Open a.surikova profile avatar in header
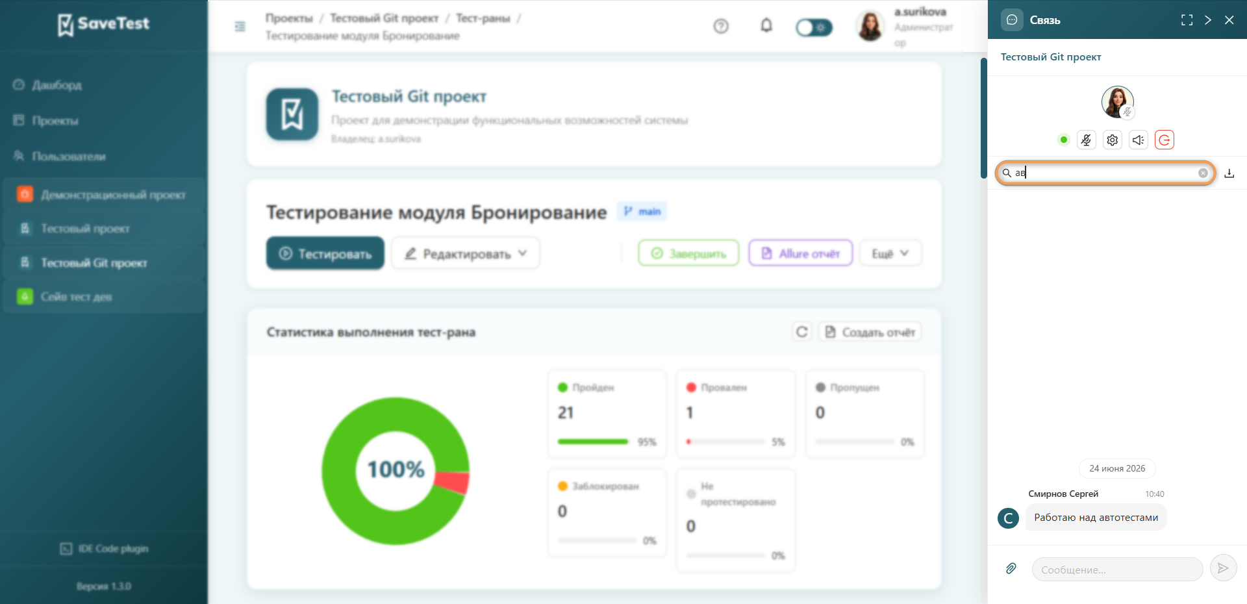The width and height of the screenshot is (1247, 604). (870, 27)
